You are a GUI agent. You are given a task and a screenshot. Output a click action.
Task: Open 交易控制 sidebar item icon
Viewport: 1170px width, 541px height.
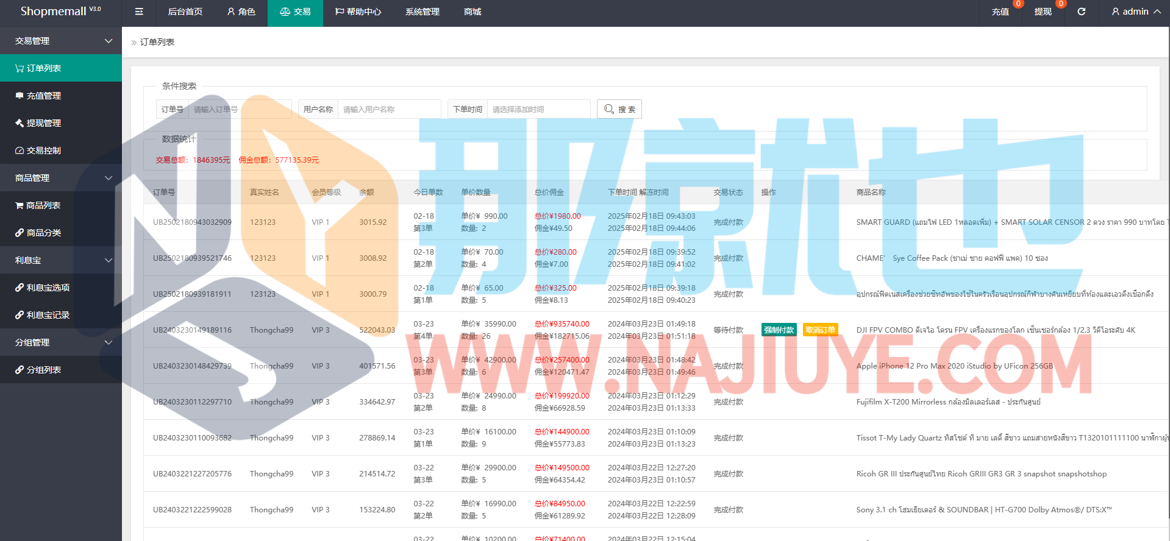pyautogui.click(x=20, y=150)
